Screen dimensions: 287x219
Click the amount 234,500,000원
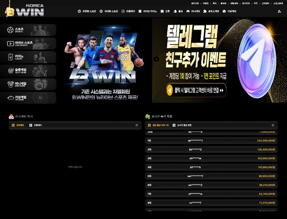coord(266,141)
